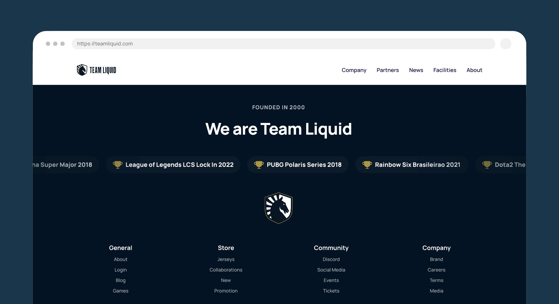
Task: Click trophy icon beside Rainbow Six Brasileirao
Action: coord(367,165)
